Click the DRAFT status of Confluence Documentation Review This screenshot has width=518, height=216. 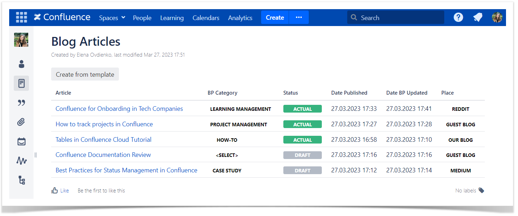pyautogui.click(x=302, y=155)
